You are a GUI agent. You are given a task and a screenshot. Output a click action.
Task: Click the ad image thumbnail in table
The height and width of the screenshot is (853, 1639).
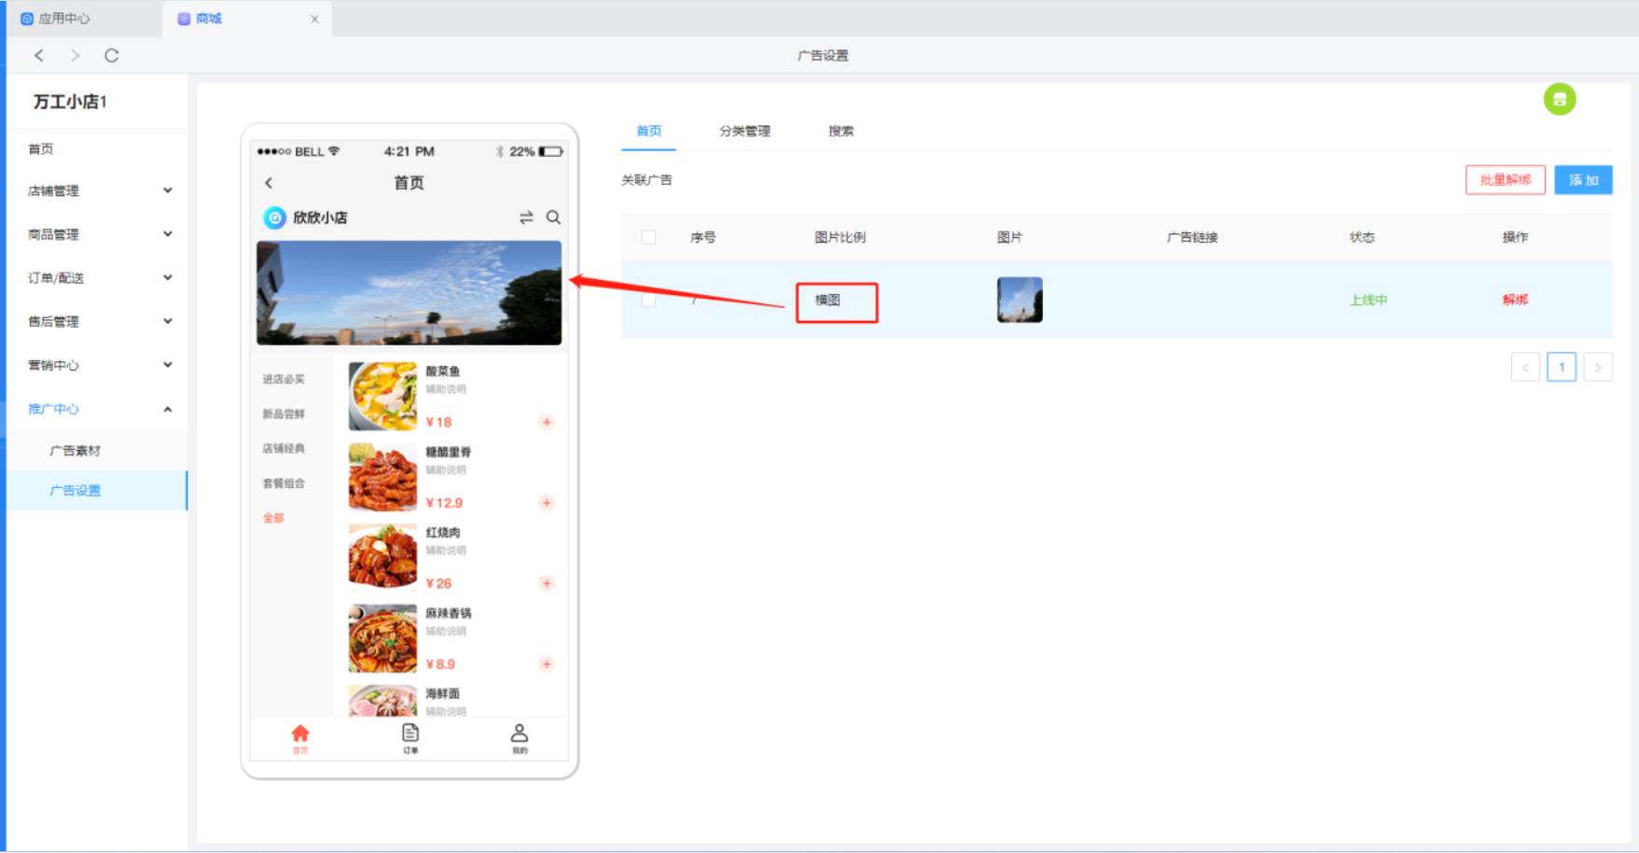pos(1020,300)
